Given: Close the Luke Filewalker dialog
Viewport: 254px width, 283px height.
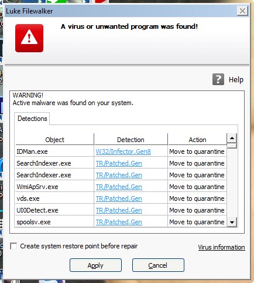Looking at the screenshot, I should point(242,11).
